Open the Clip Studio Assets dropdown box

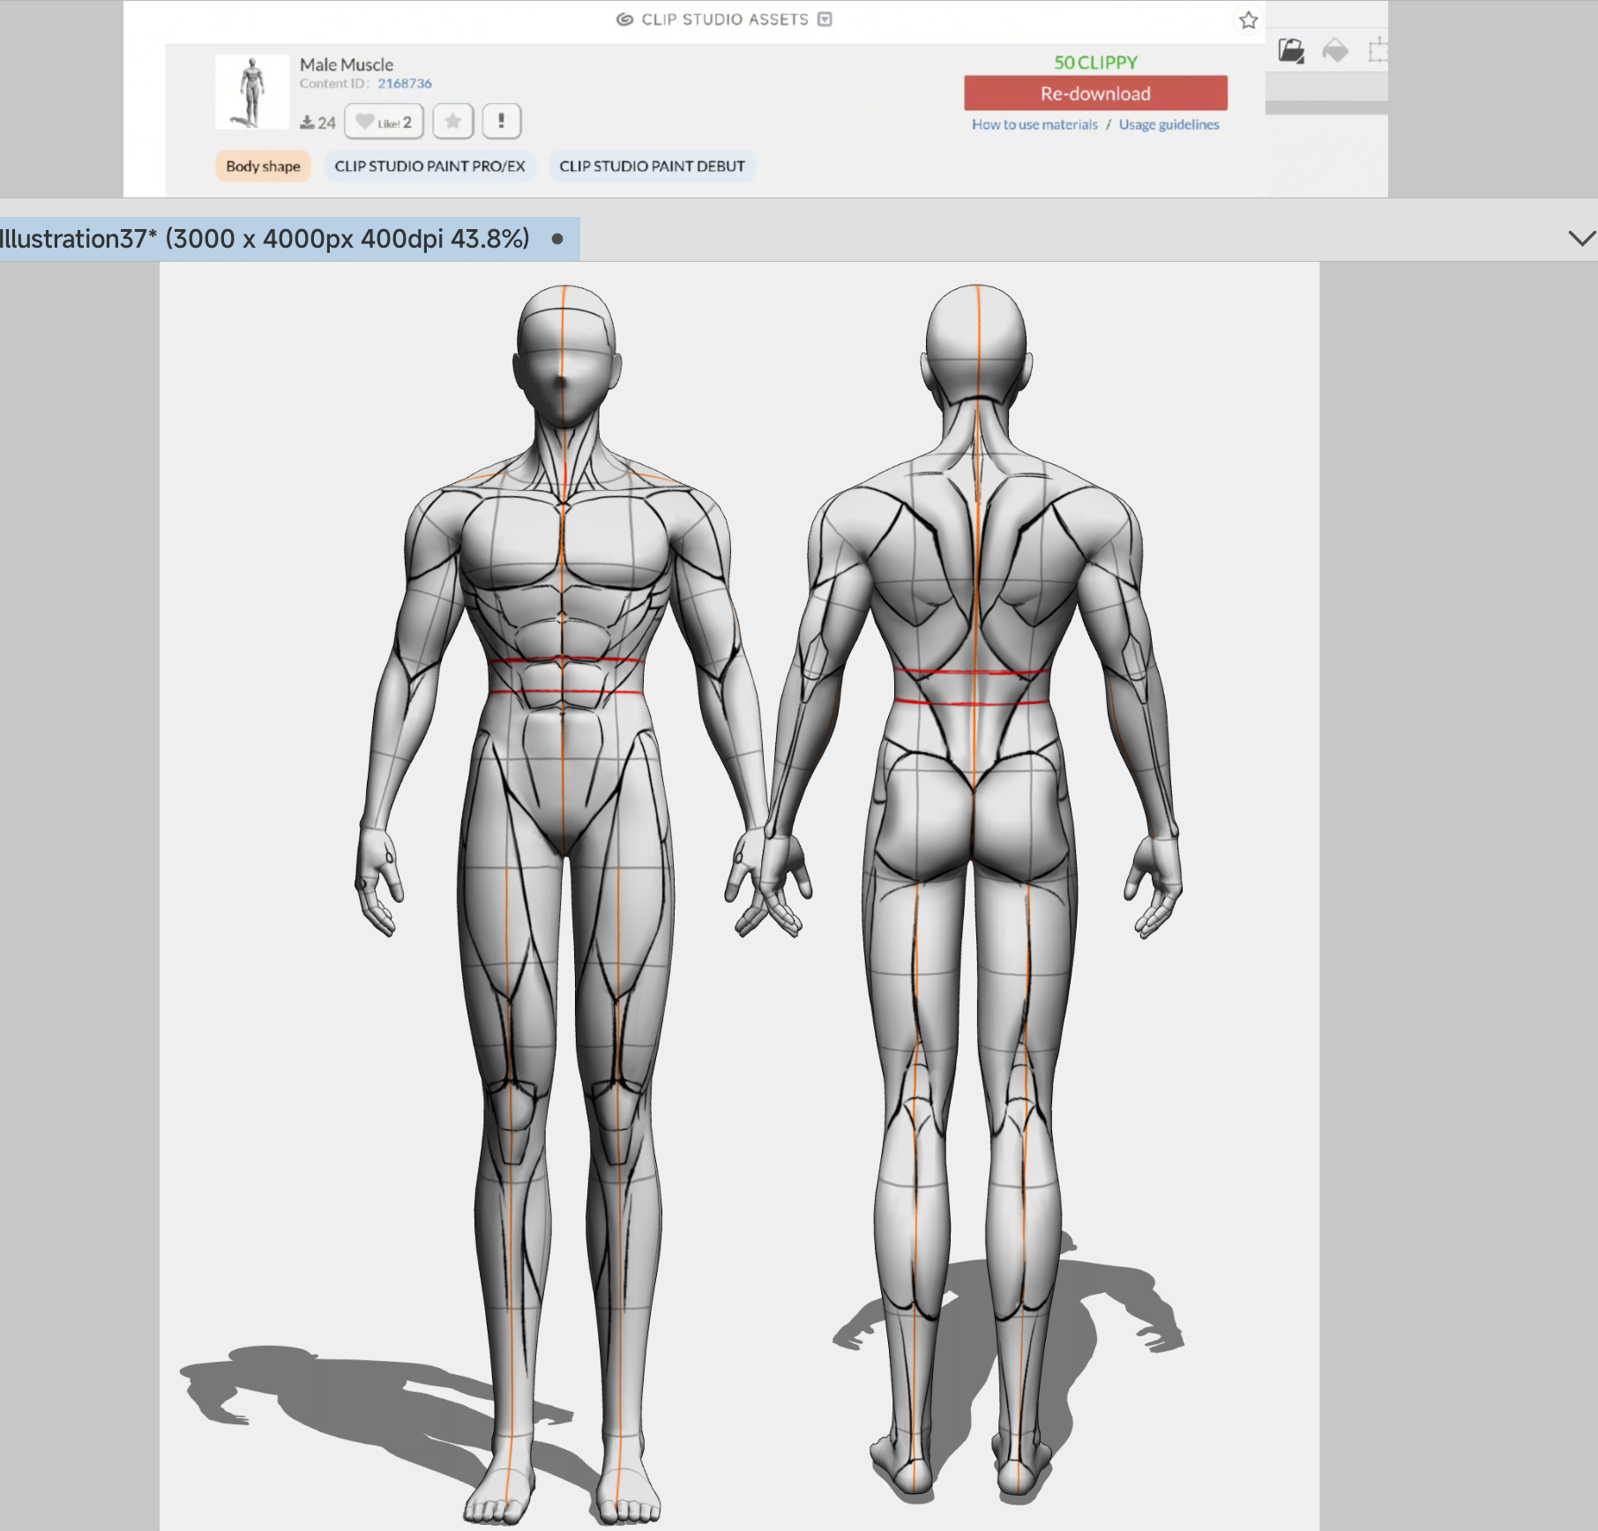click(825, 19)
